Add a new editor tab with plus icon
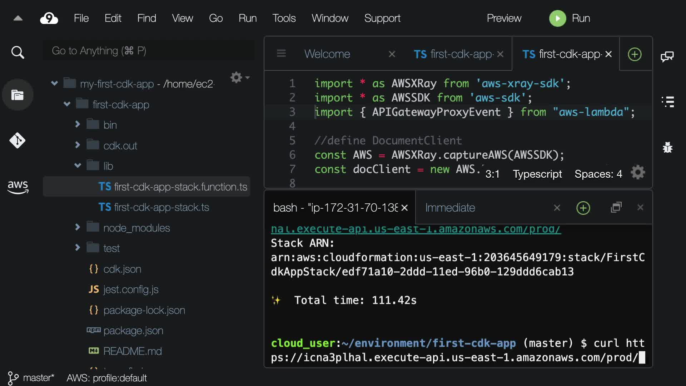This screenshot has width=686, height=386. click(x=635, y=54)
